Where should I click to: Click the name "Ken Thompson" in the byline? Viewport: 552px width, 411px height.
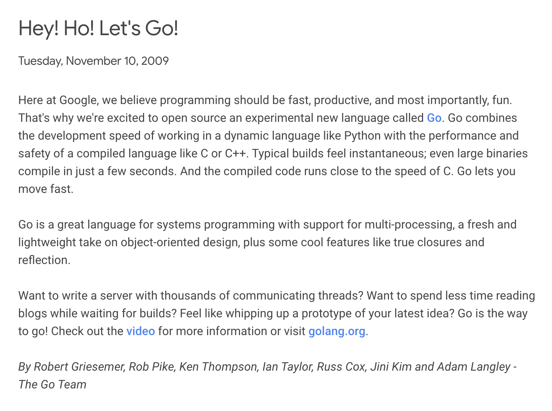[x=218, y=367]
